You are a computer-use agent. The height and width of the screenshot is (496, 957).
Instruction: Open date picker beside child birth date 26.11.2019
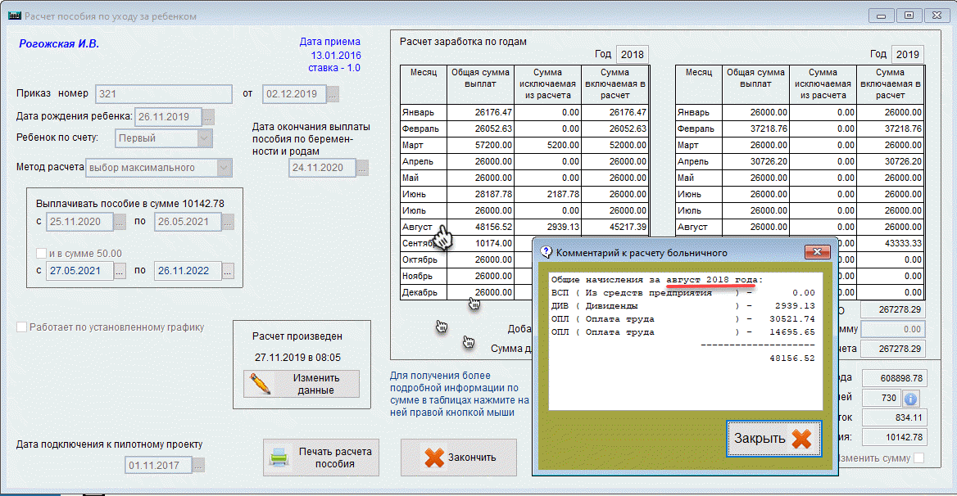pos(208,116)
